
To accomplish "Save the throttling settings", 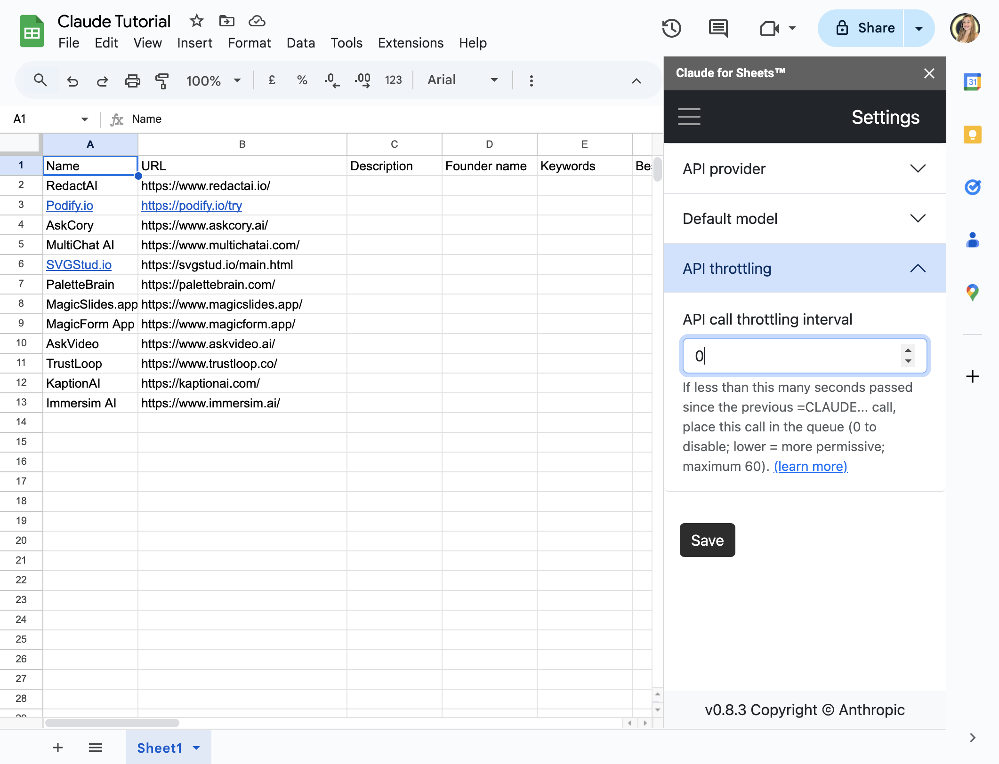I will (707, 540).
